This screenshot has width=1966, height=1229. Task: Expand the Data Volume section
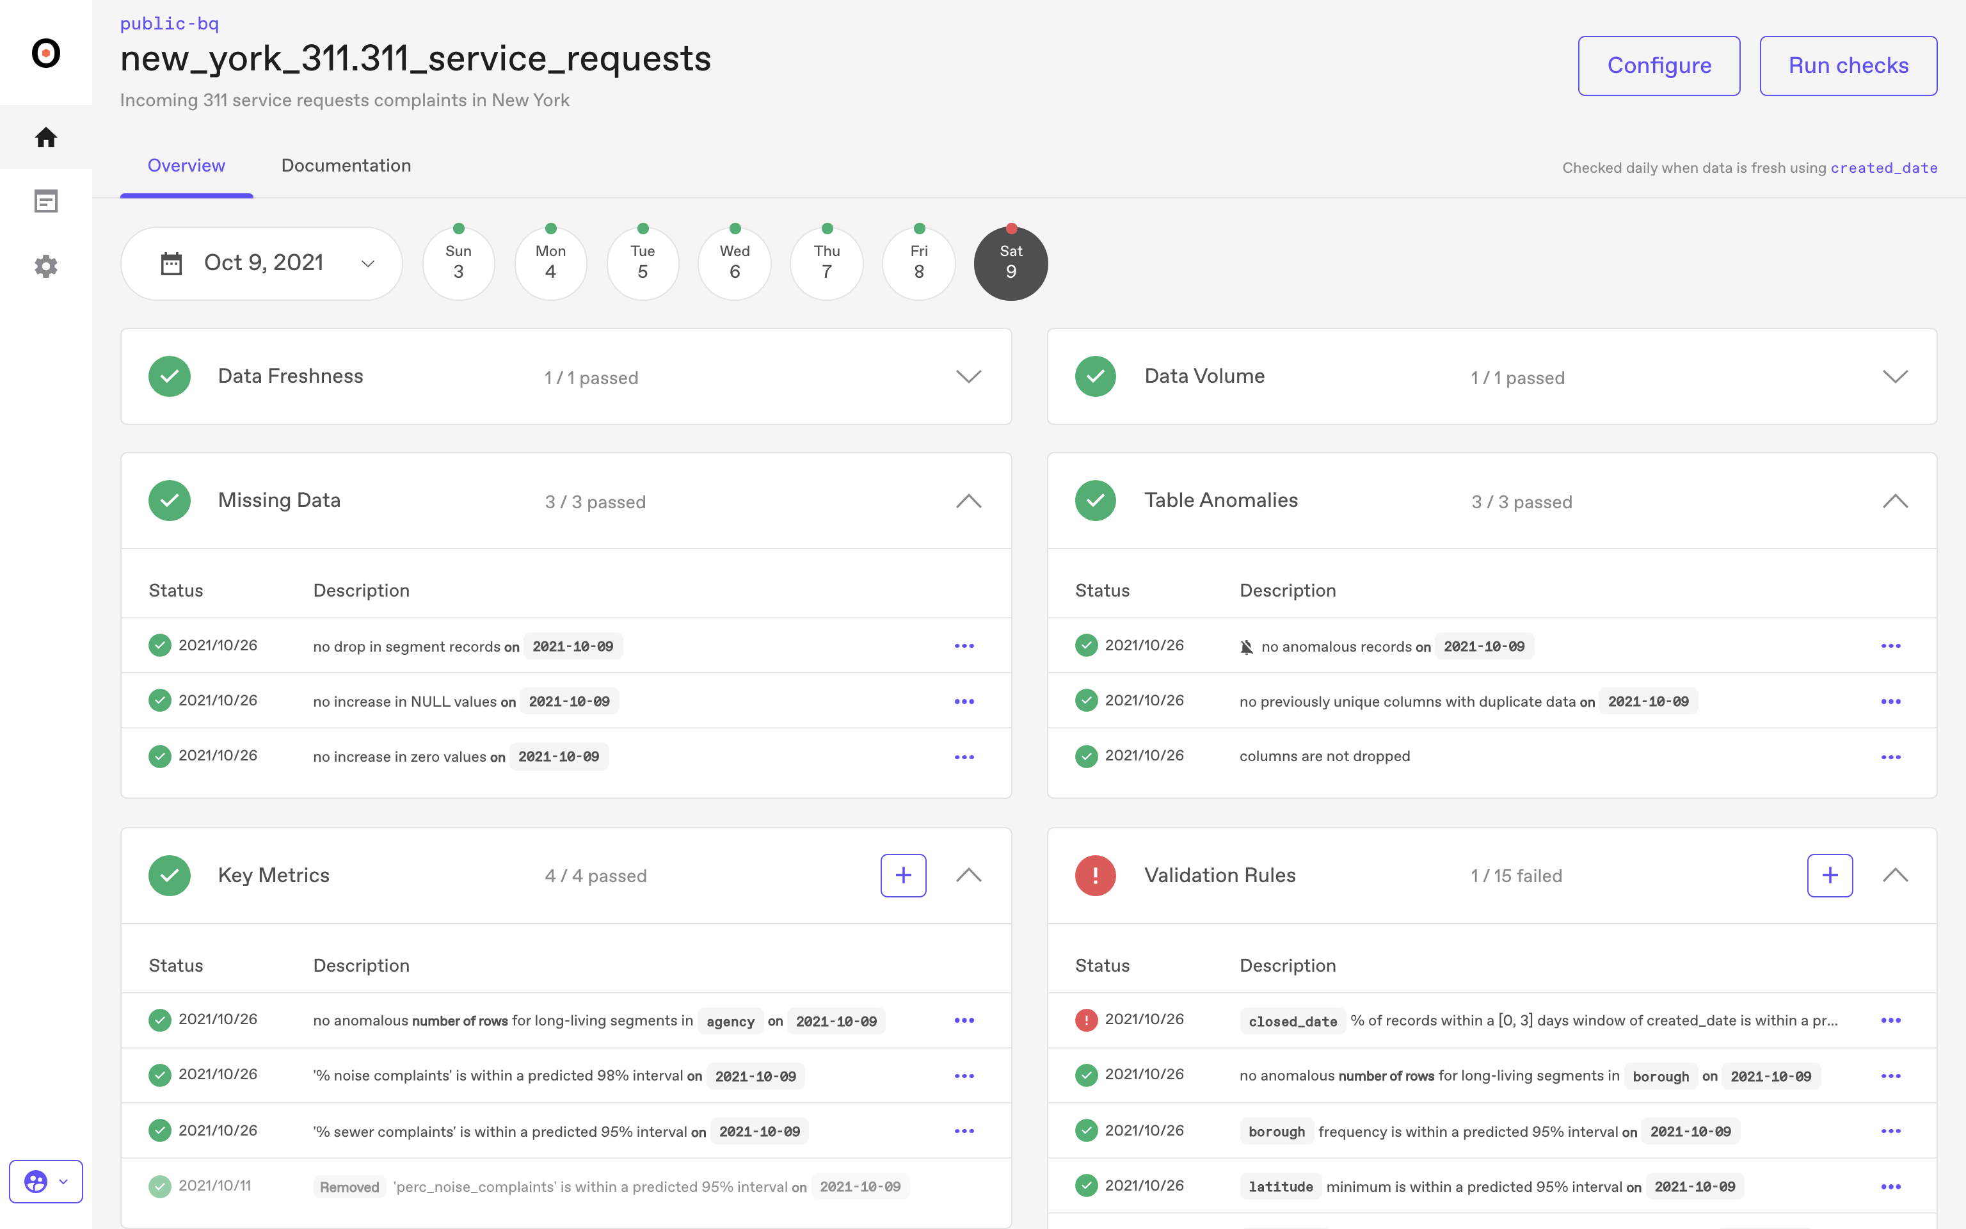click(1894, 376)
